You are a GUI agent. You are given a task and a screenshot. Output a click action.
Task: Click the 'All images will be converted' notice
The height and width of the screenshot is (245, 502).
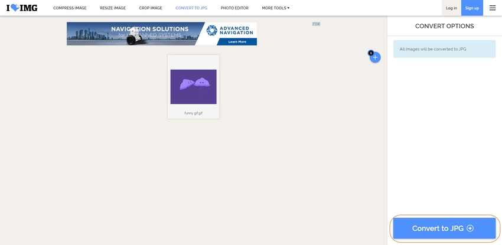pyautogui.click(x=444, y=49)
